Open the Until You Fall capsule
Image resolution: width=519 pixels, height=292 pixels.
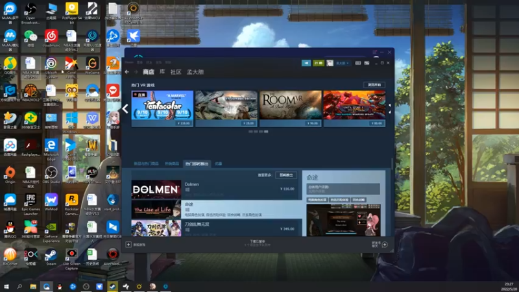coord(354,108)
